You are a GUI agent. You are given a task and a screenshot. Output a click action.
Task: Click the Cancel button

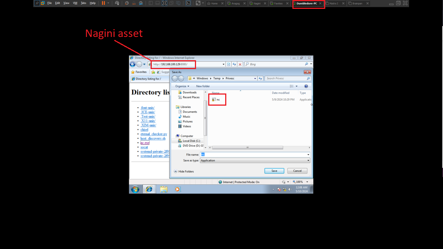pos(297,171)
